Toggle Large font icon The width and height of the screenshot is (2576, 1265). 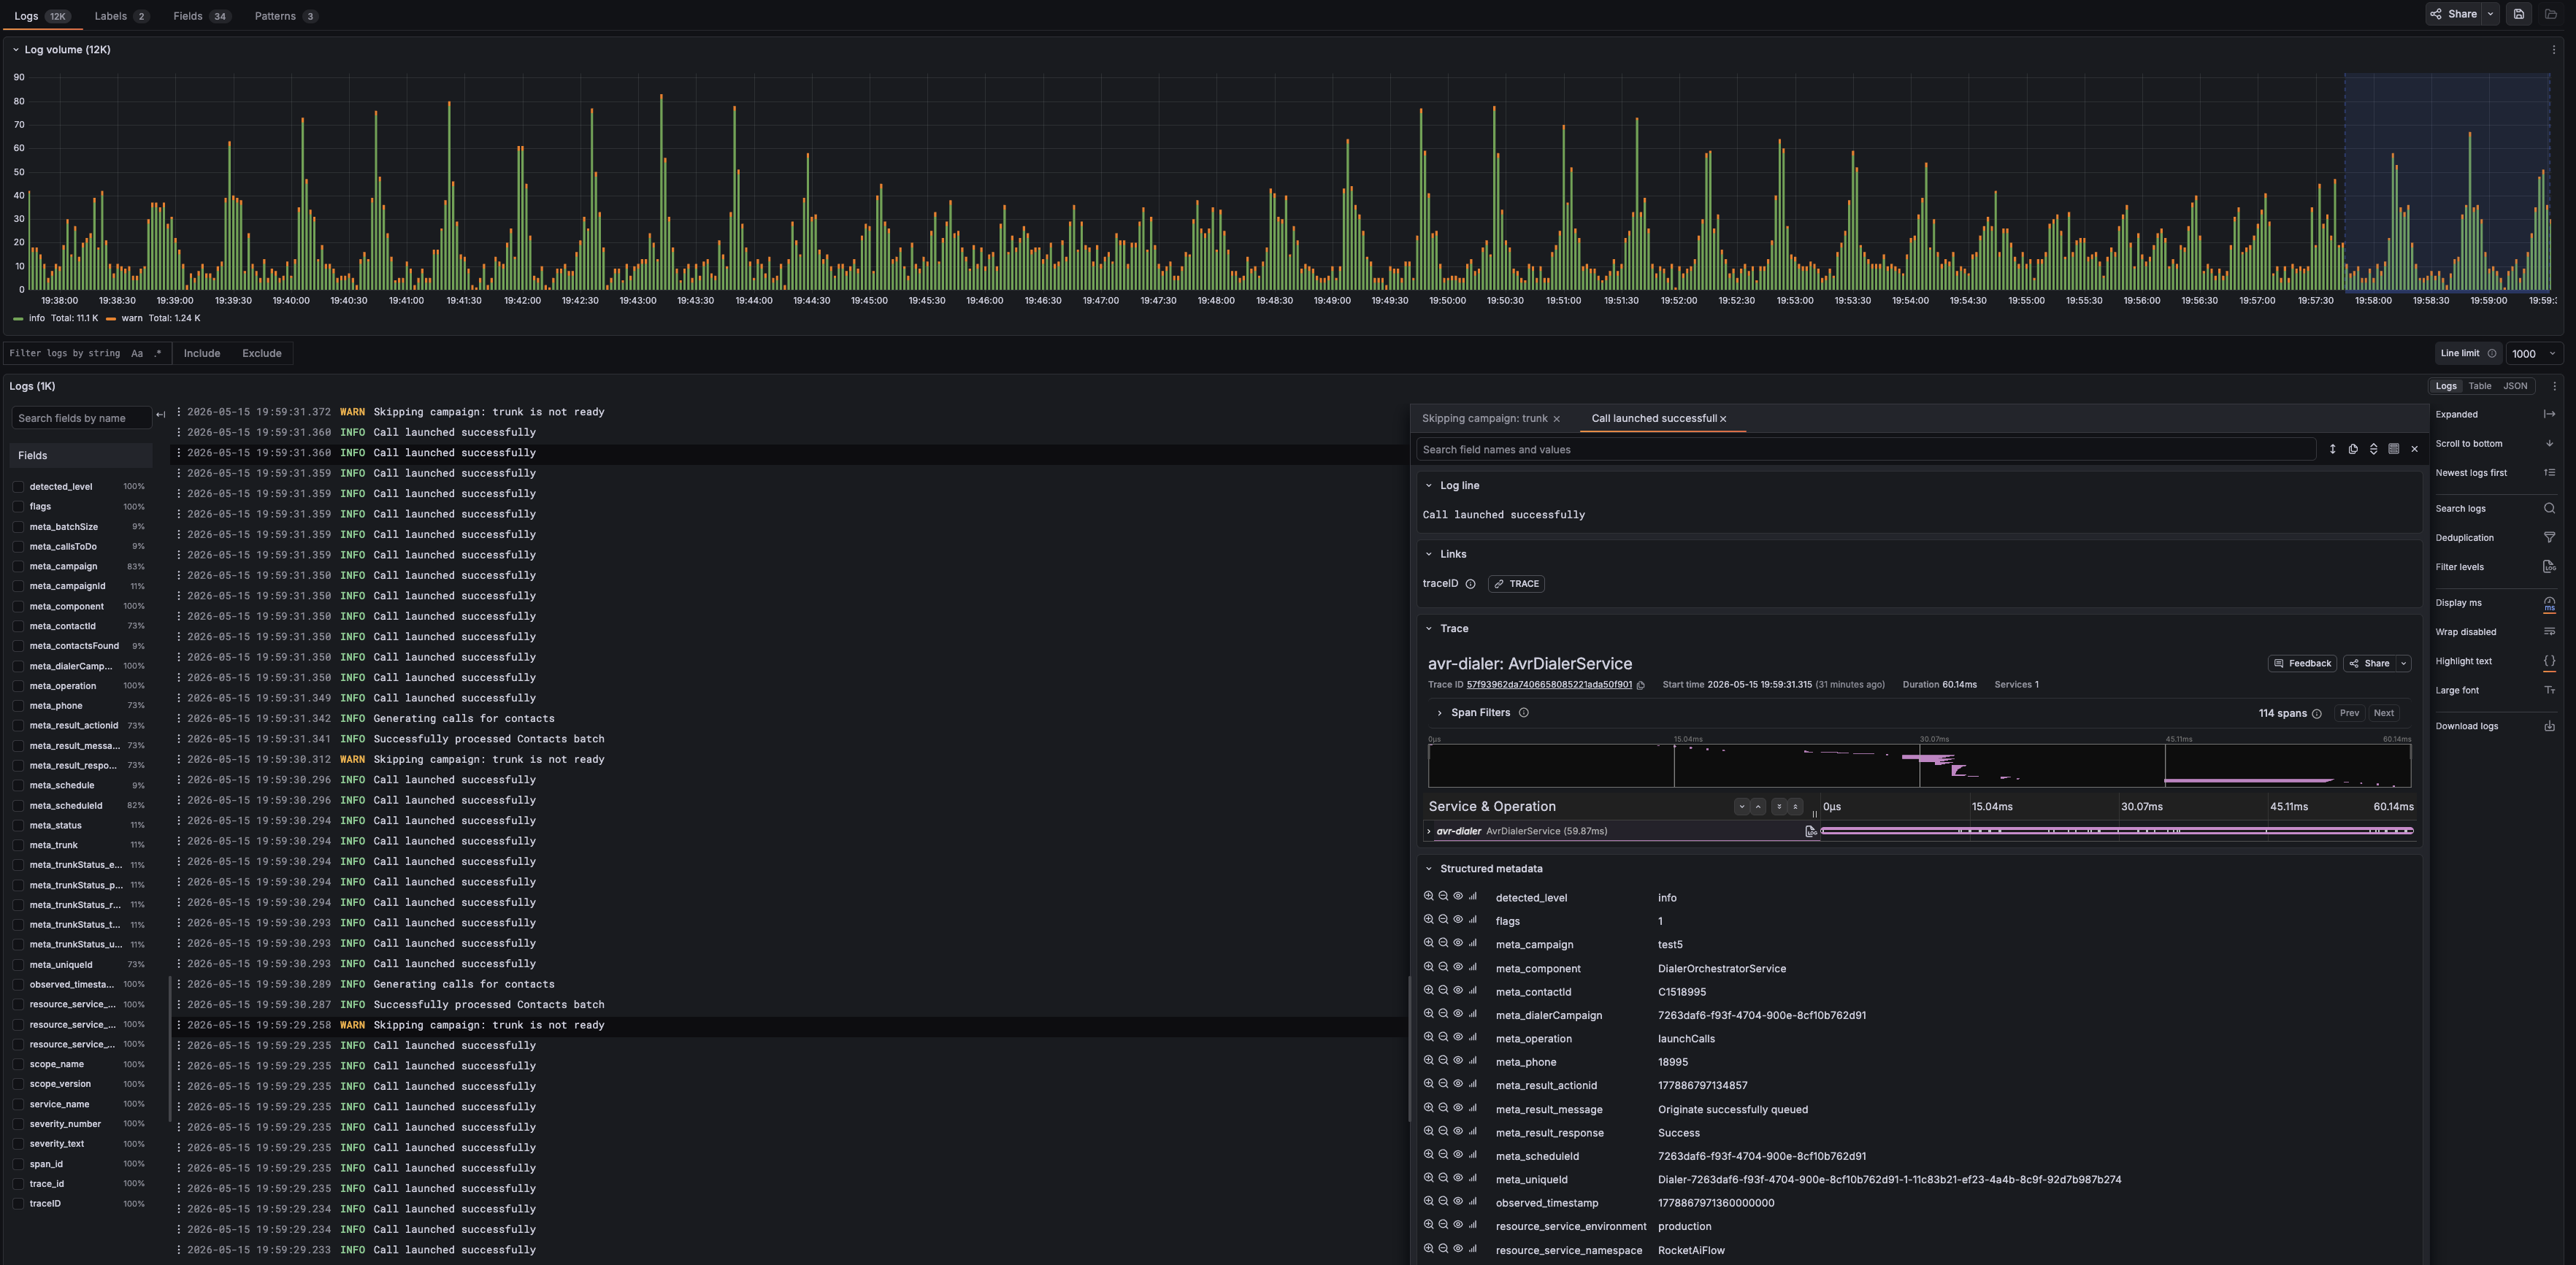point(2549,690)
